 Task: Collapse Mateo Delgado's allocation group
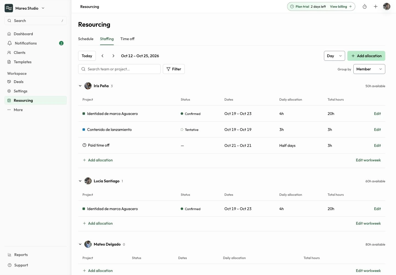tap(80, 244)
